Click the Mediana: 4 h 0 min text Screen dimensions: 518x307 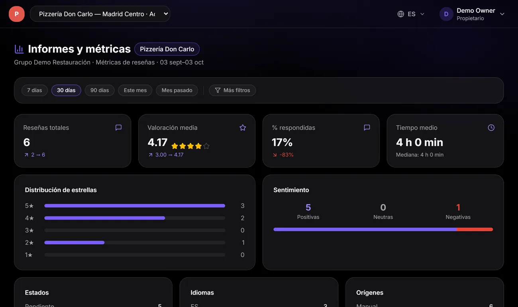click(x=420, y=154)
